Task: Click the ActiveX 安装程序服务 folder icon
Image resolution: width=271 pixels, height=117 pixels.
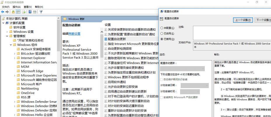Action: [x=18, y=49]
